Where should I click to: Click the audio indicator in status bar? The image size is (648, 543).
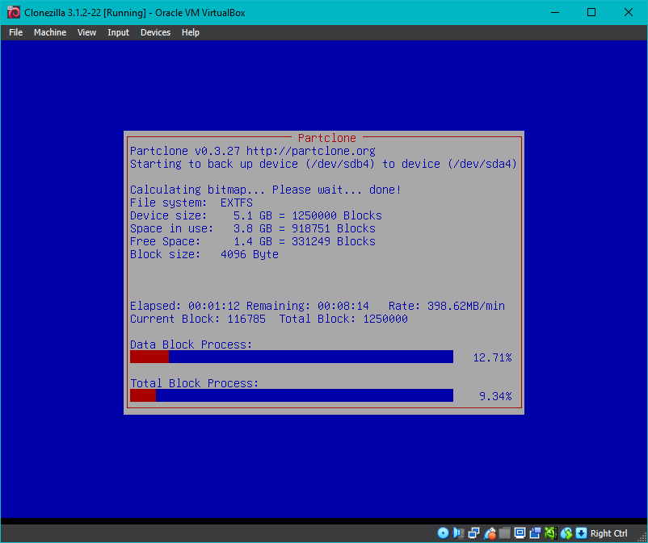click(458, 533)
